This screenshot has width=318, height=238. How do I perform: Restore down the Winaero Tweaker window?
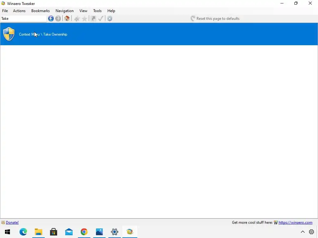[296, 3]
